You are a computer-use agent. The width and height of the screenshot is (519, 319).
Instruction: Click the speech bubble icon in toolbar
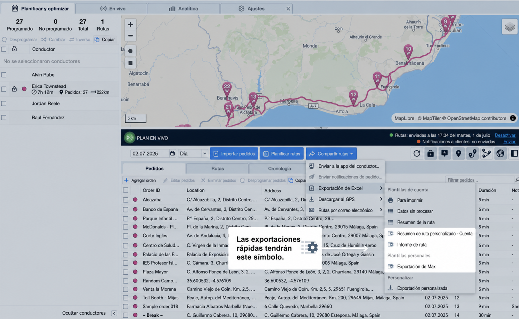444,153
